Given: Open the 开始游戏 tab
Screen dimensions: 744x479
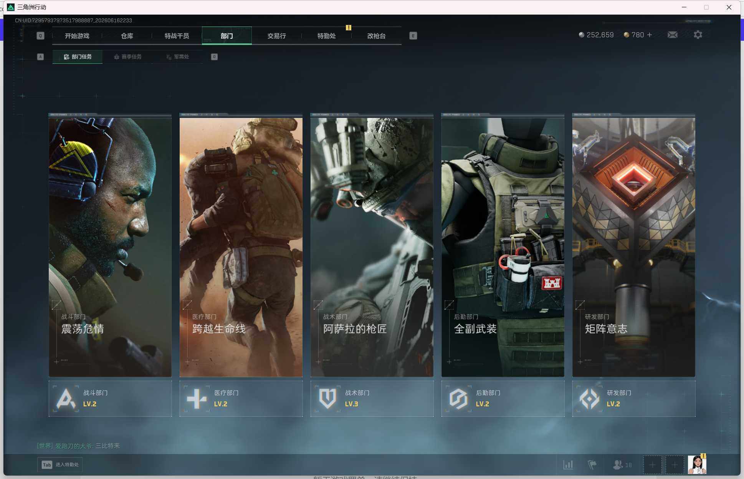Looking at the screenshot, I should [77, 36].
